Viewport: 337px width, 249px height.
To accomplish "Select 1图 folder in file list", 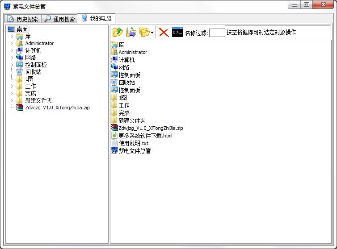I will pos(123,98).
